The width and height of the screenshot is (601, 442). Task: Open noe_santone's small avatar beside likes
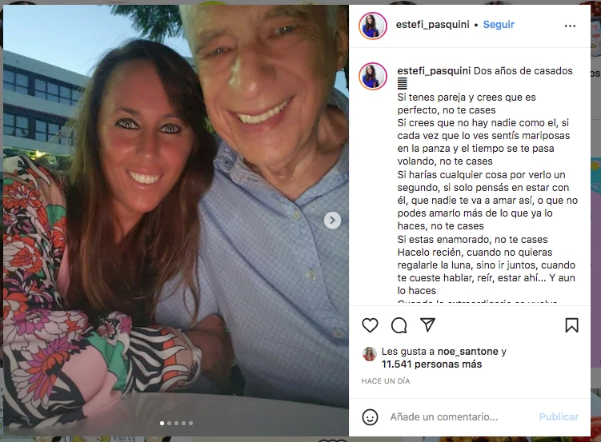(x=370, y=354)
